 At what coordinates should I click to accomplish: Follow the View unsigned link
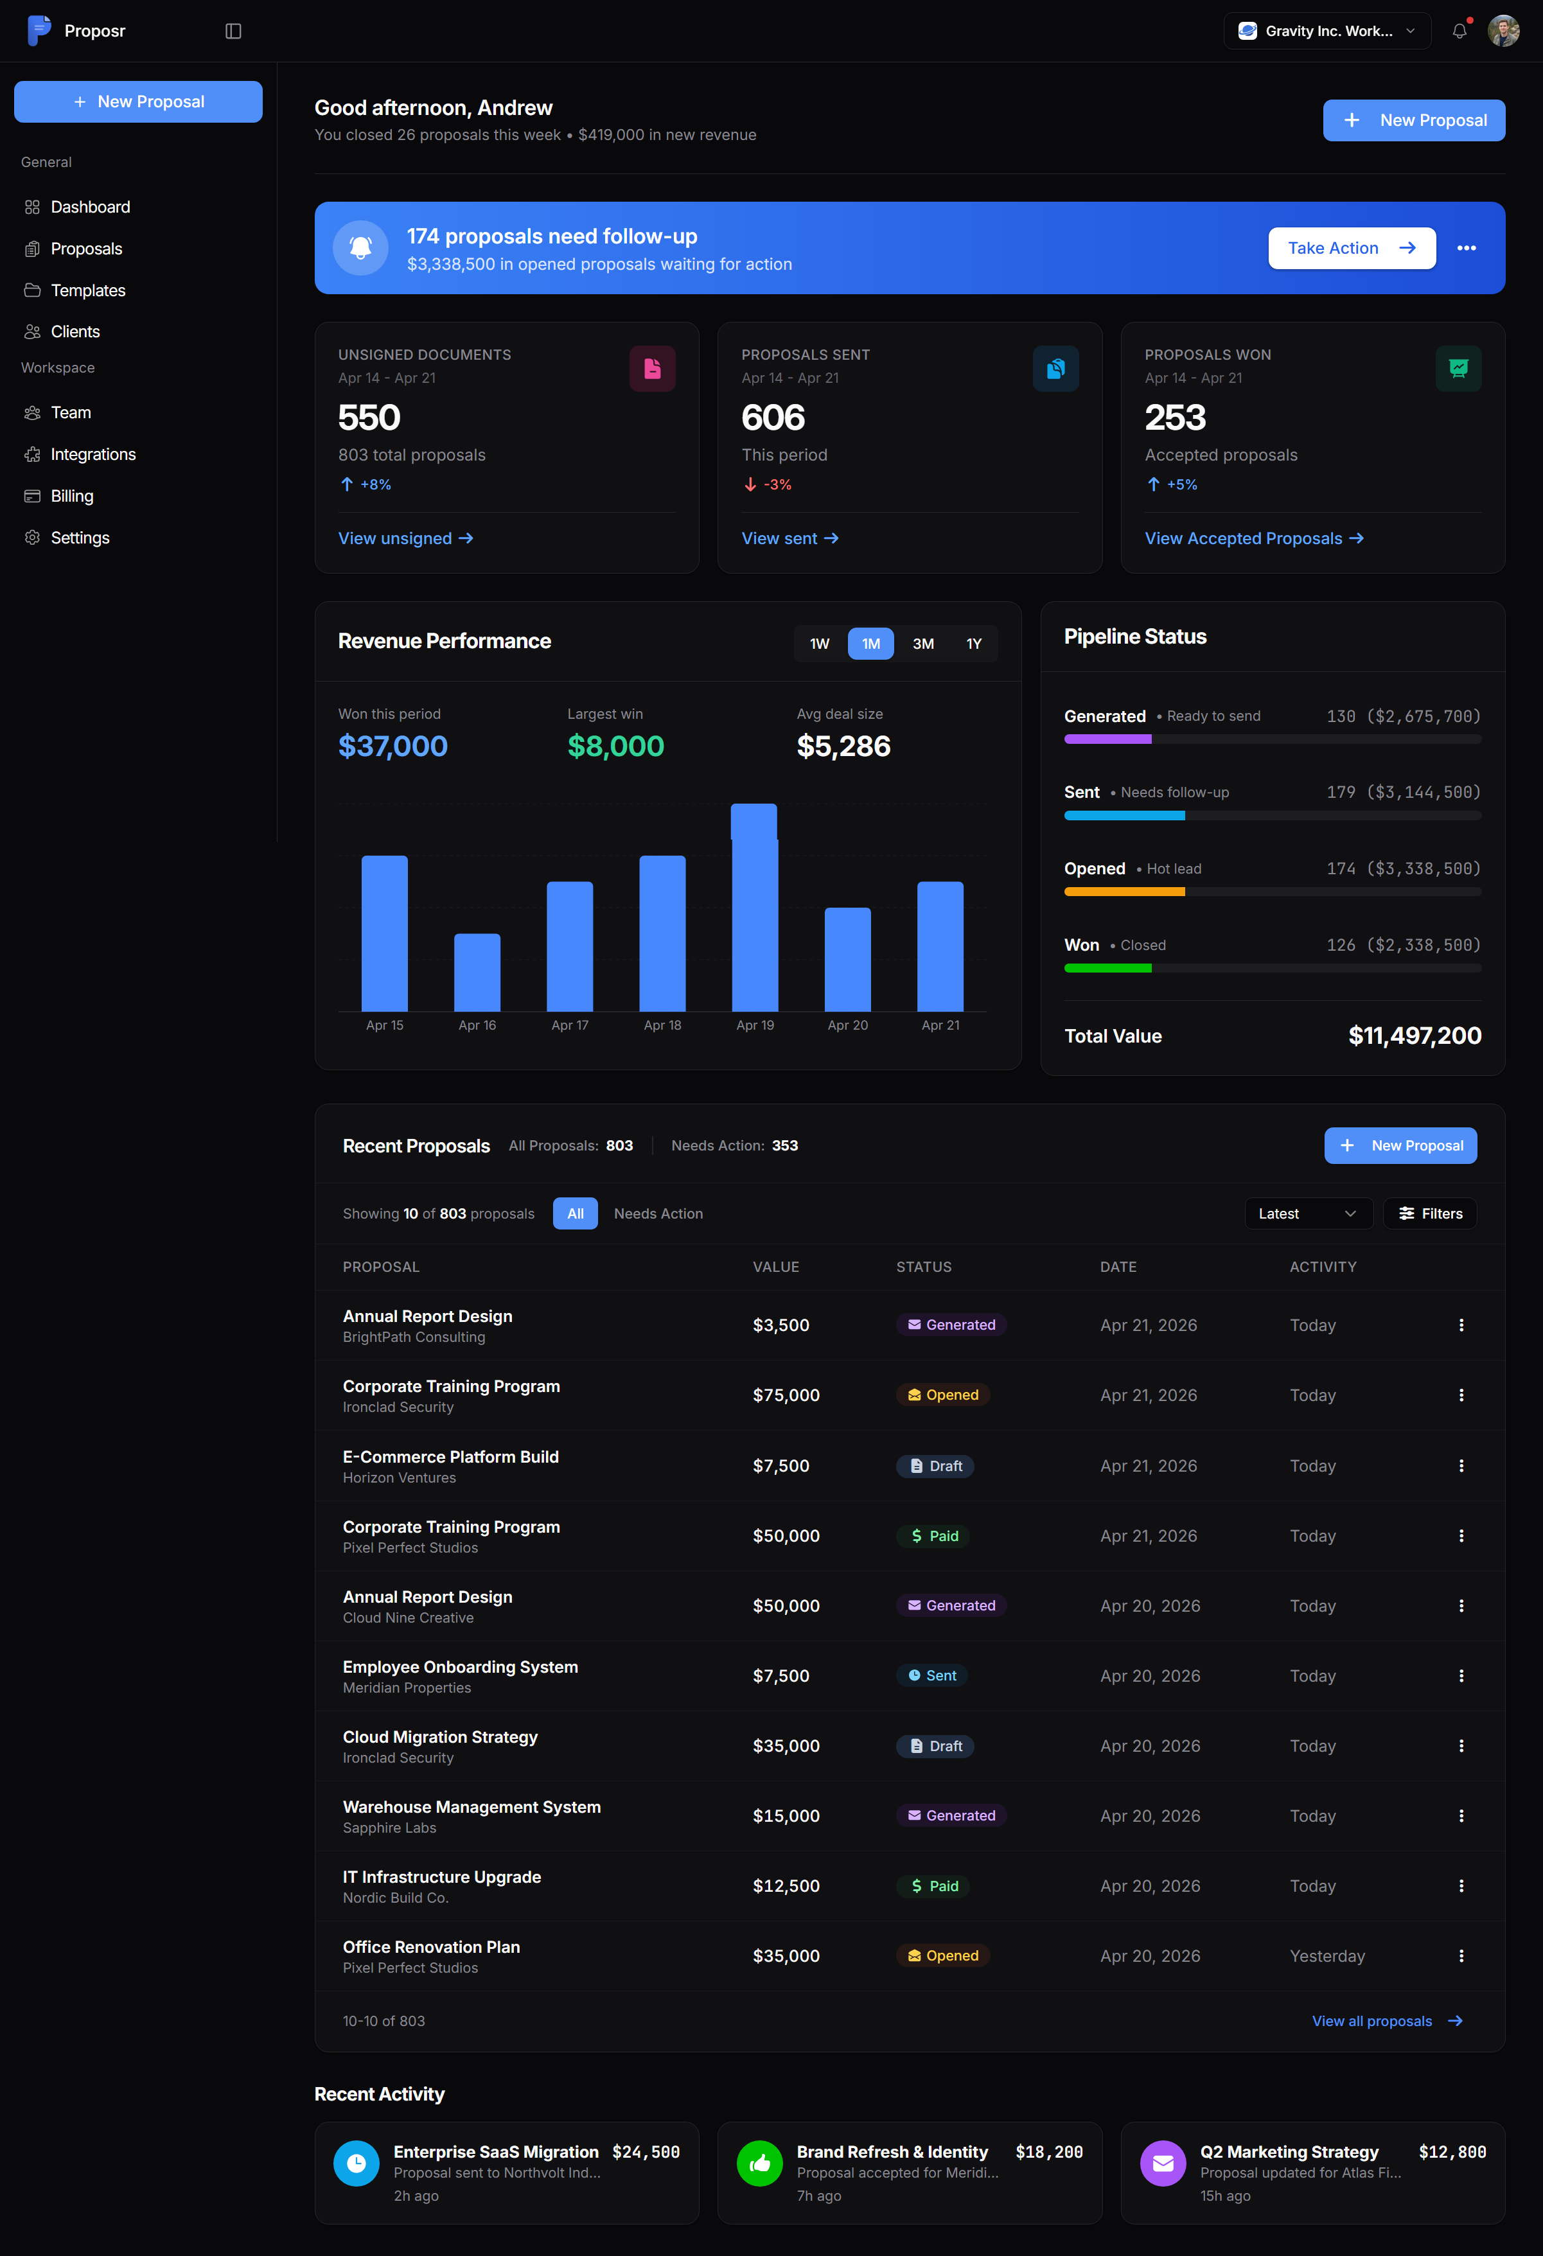coord(405,539)
